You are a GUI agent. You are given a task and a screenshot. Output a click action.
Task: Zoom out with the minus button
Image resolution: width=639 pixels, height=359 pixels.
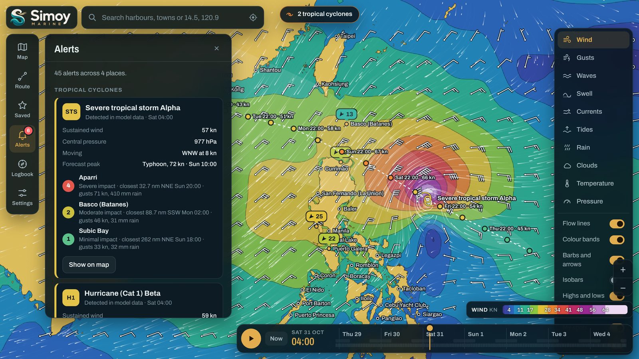(x=623, y=288)
